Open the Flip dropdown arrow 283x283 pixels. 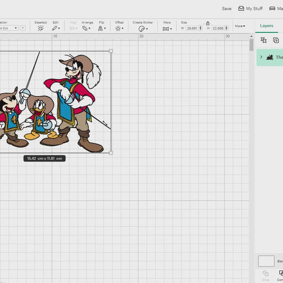click(x=105, y=28)
